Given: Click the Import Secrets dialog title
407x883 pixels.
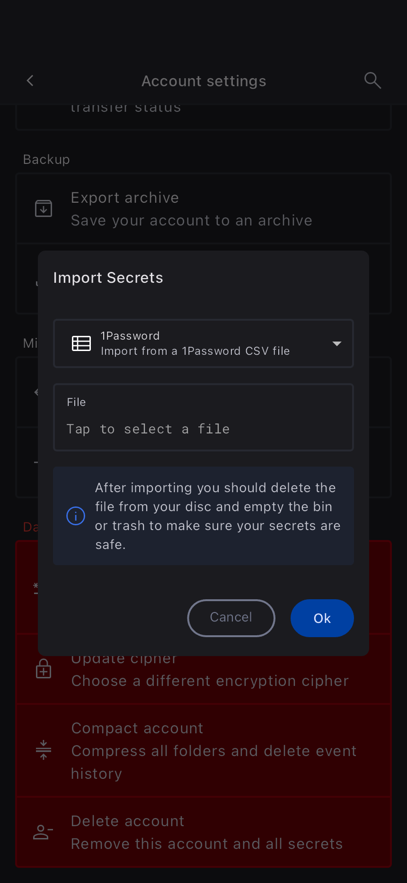Looking at the screenshot, I should (108, 278).
